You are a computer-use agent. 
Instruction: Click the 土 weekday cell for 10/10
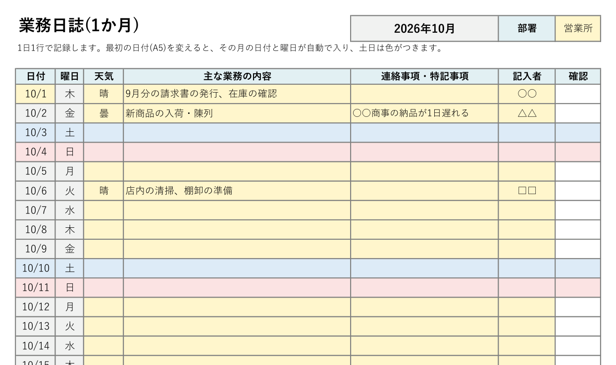pyautogui.click(x=69, y=268)
